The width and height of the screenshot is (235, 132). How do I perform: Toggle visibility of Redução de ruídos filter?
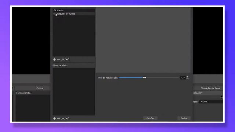point(55,14)
